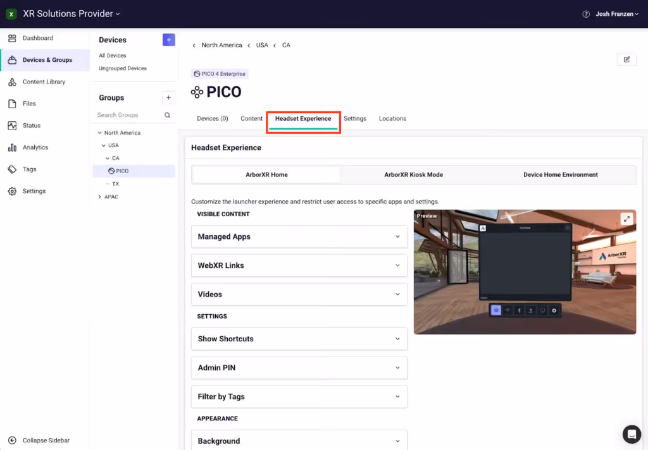This screenshot has width=648, height=450.
Task: Switch to the Devices (0) tab
Action: click(213, 118)
